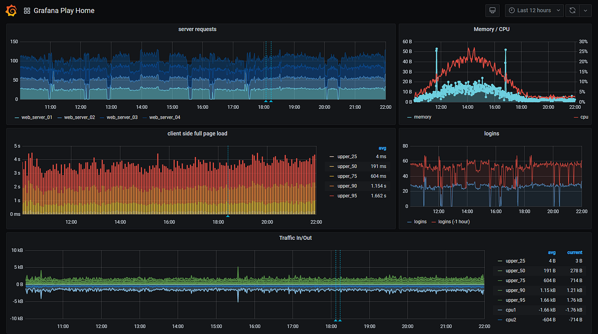The width and height of the screenshot is (598, 334).
Task: Click the upper_50 color marker in Traffic legend
Action: pyautogui.click(x=500, y=270)
